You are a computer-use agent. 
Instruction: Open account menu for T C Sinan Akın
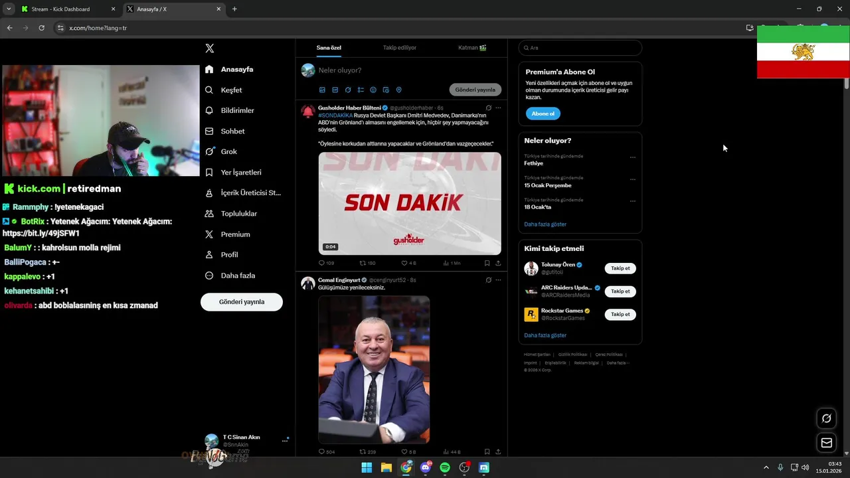coord(285,440)
